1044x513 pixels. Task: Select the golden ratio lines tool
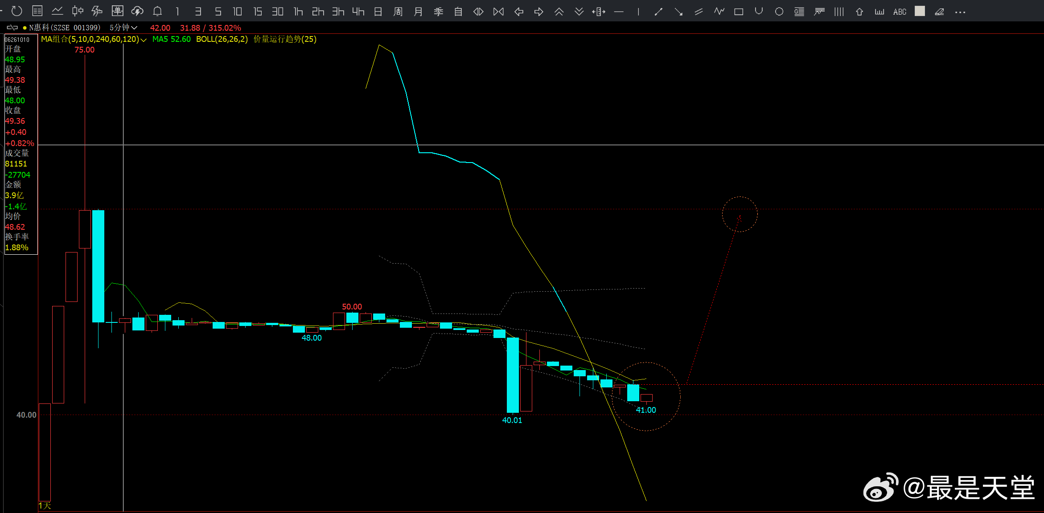pos(799,12)
